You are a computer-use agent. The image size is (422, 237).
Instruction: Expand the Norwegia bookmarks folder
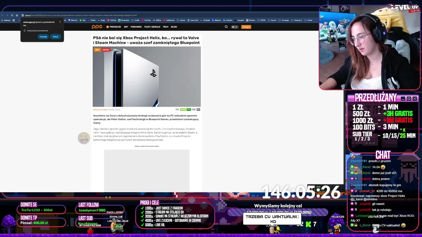(x=284, y=20)
